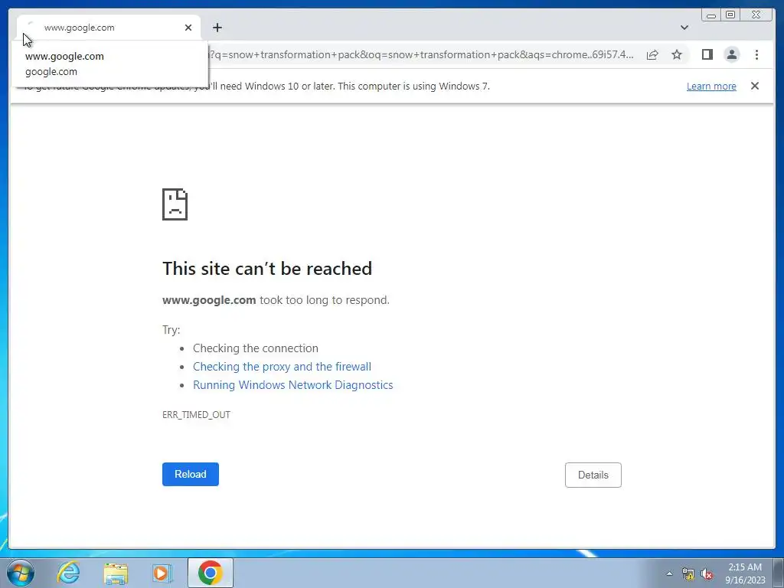
Task: Open Windows Media Player from taskbar
Action: tap(162, 573)
